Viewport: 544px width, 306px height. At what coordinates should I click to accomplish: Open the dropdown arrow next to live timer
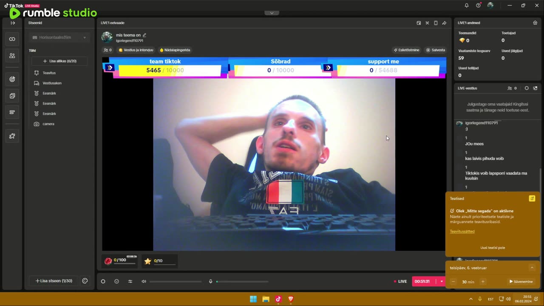pyautogui.click(x=442, y=281)
